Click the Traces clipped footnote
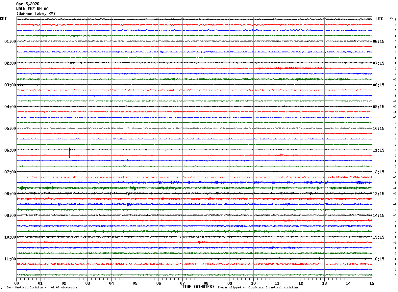The width and height of the screenshot is (398, 292). click(258, 287)
